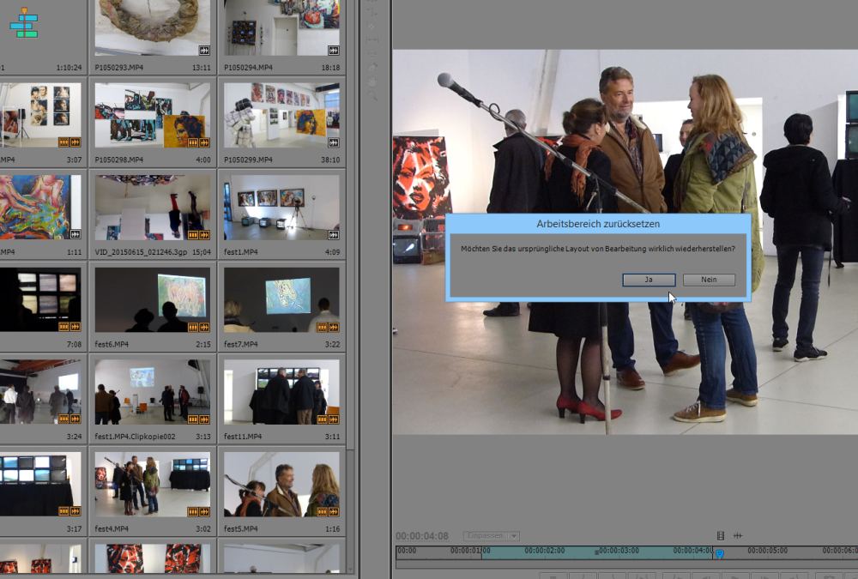The image size is (858, 579).
Task: Click the usage badge on P1050299.MP4 thumbnail
Action: point(333,143)
